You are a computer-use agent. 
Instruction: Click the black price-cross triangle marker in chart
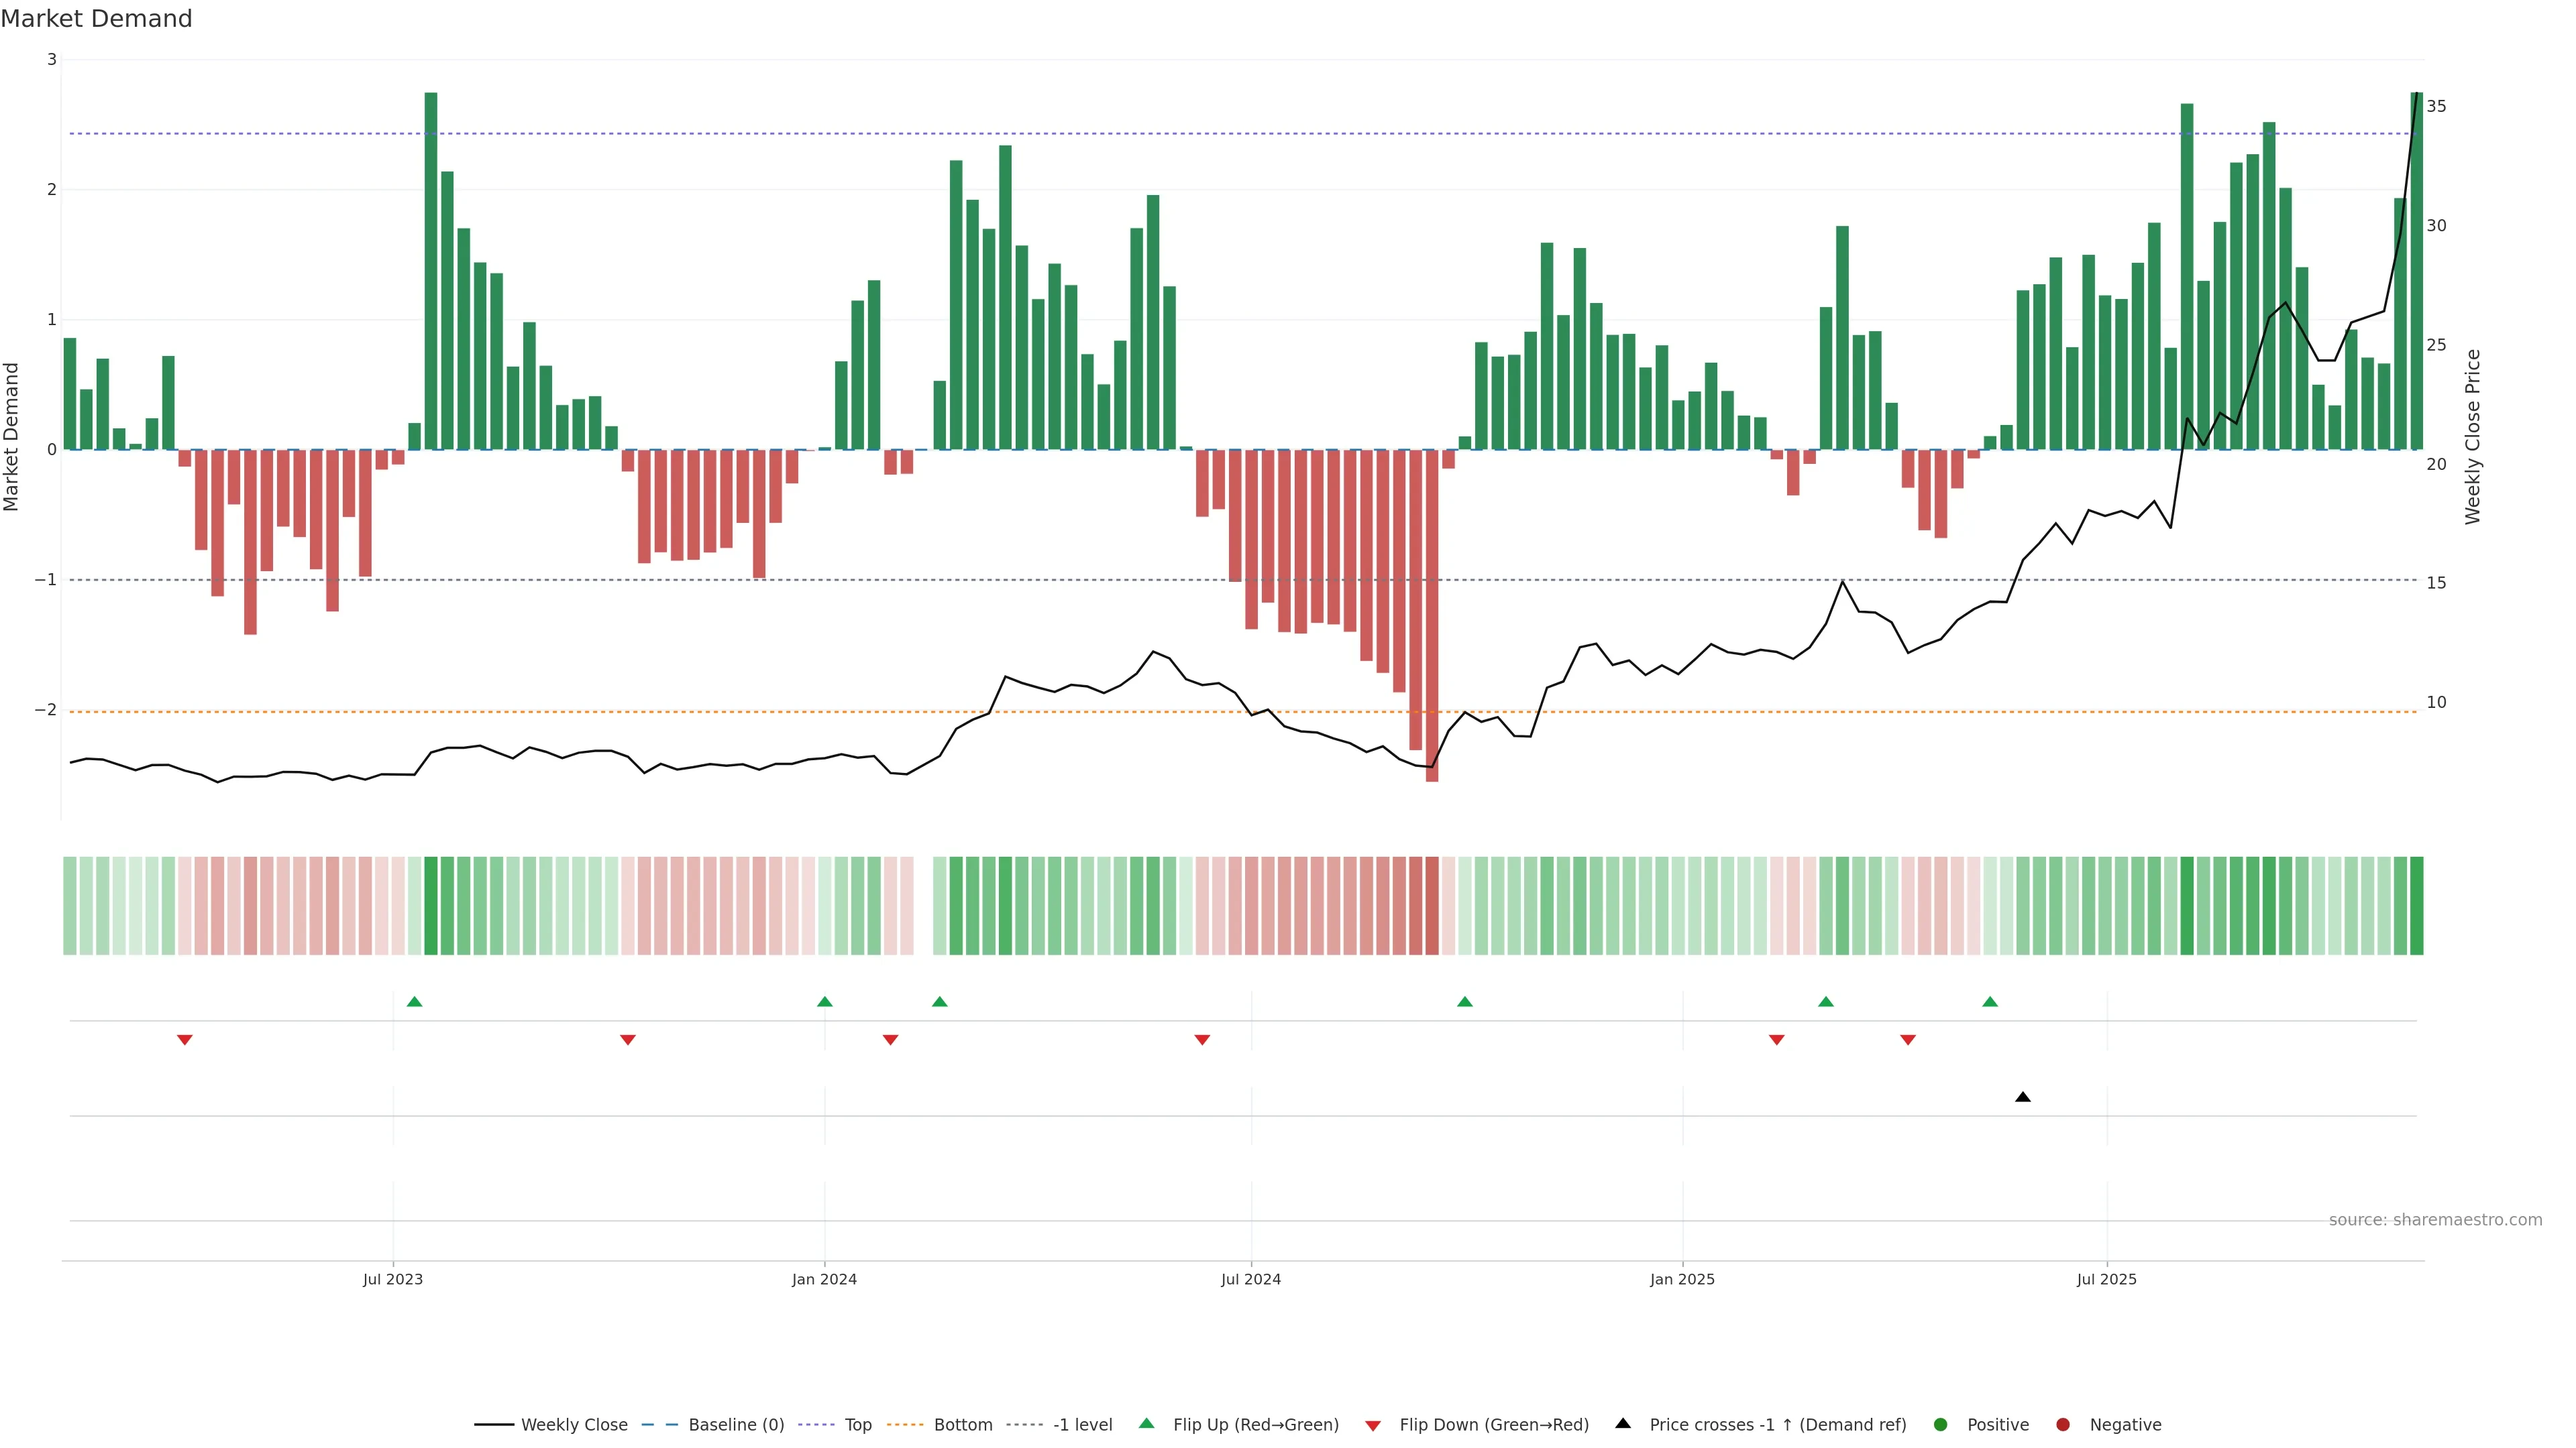pyautogui.click(x=2023, y=1097)
